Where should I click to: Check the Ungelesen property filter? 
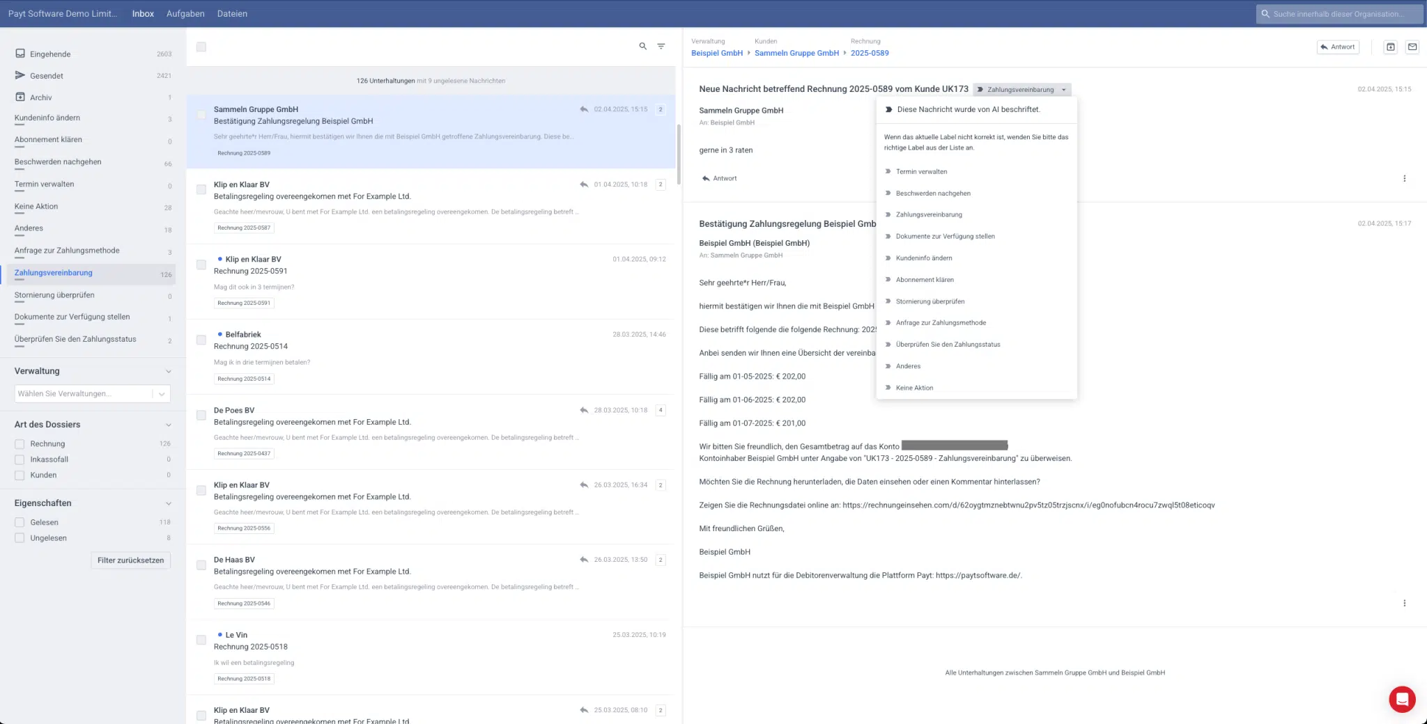[x=20, y=538]
